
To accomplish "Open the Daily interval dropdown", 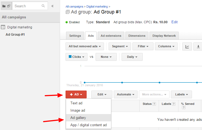I will [x=132, y=57].
